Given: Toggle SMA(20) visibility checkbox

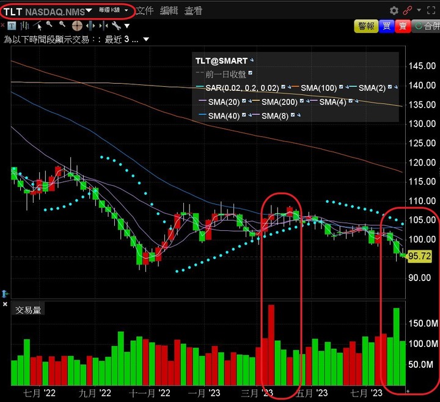Looking at the screenshot, I should 244,101.
